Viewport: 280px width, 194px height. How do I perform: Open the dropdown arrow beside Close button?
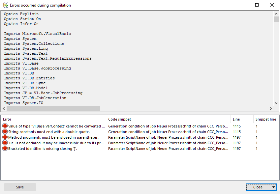(273, 187)
